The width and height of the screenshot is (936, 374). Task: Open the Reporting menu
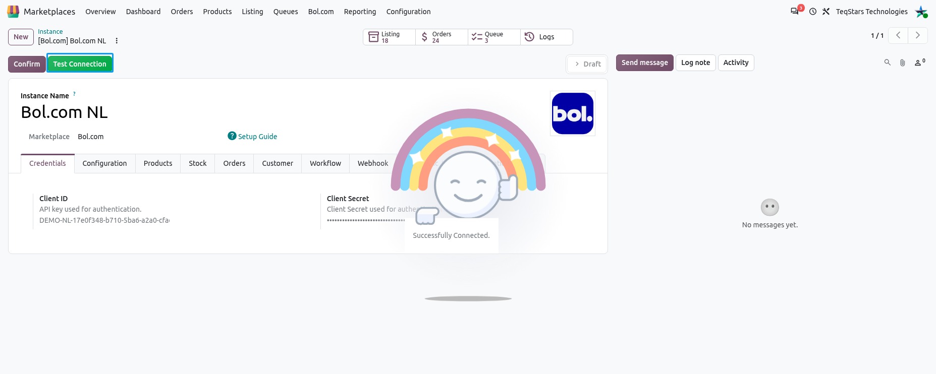coord(360,12)
